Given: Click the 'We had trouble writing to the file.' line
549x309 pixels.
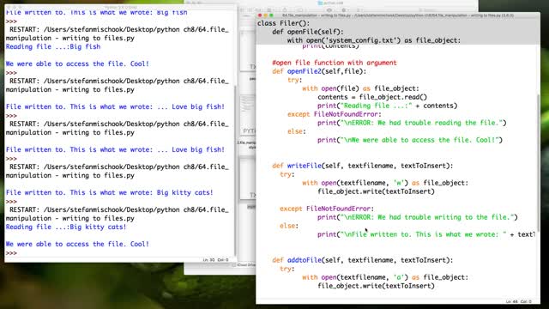Looking at the screenshot, I should coord(418,217).
